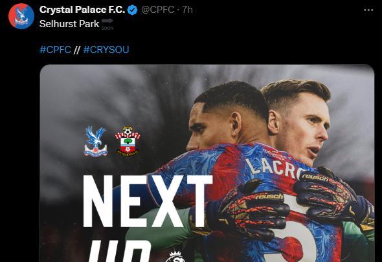Click the slanted UP text in graphic
The width and height of the screenshot is (382, 262).
click(119, 251)
